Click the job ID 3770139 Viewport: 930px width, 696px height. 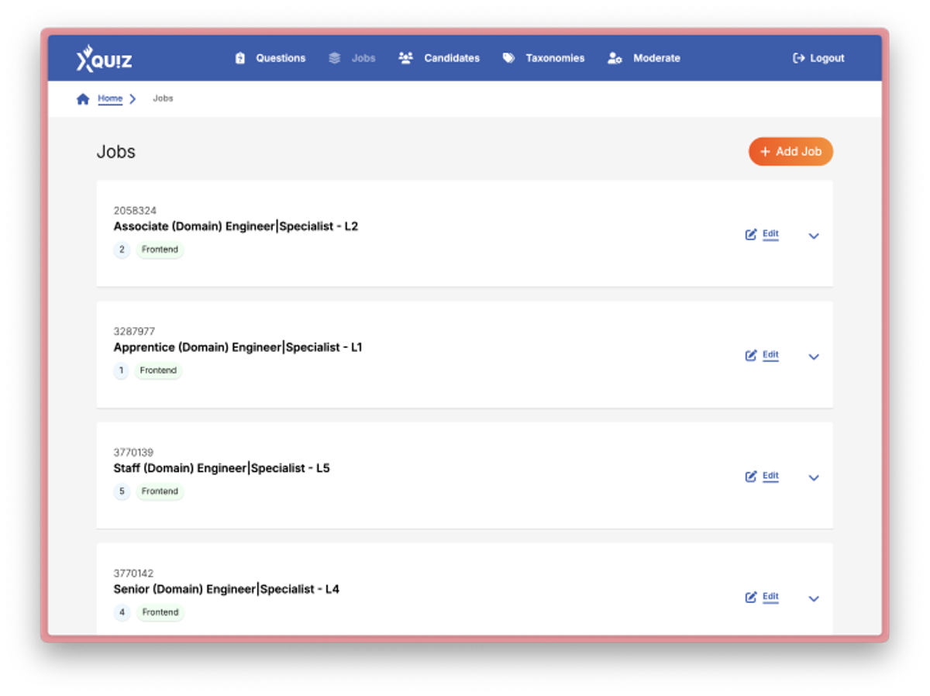pyautogui.click(x=134, y=453)
